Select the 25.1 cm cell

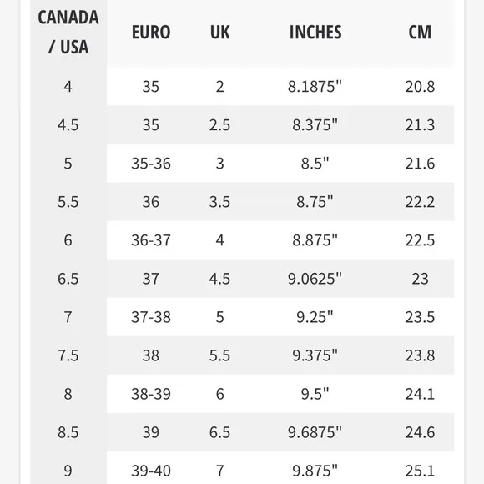420,471
